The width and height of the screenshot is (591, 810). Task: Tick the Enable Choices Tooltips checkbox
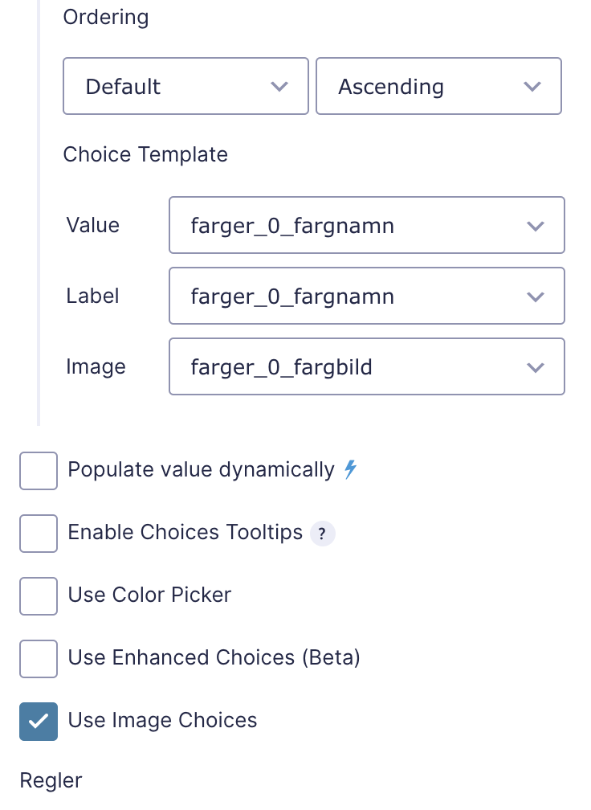point(39,534)
